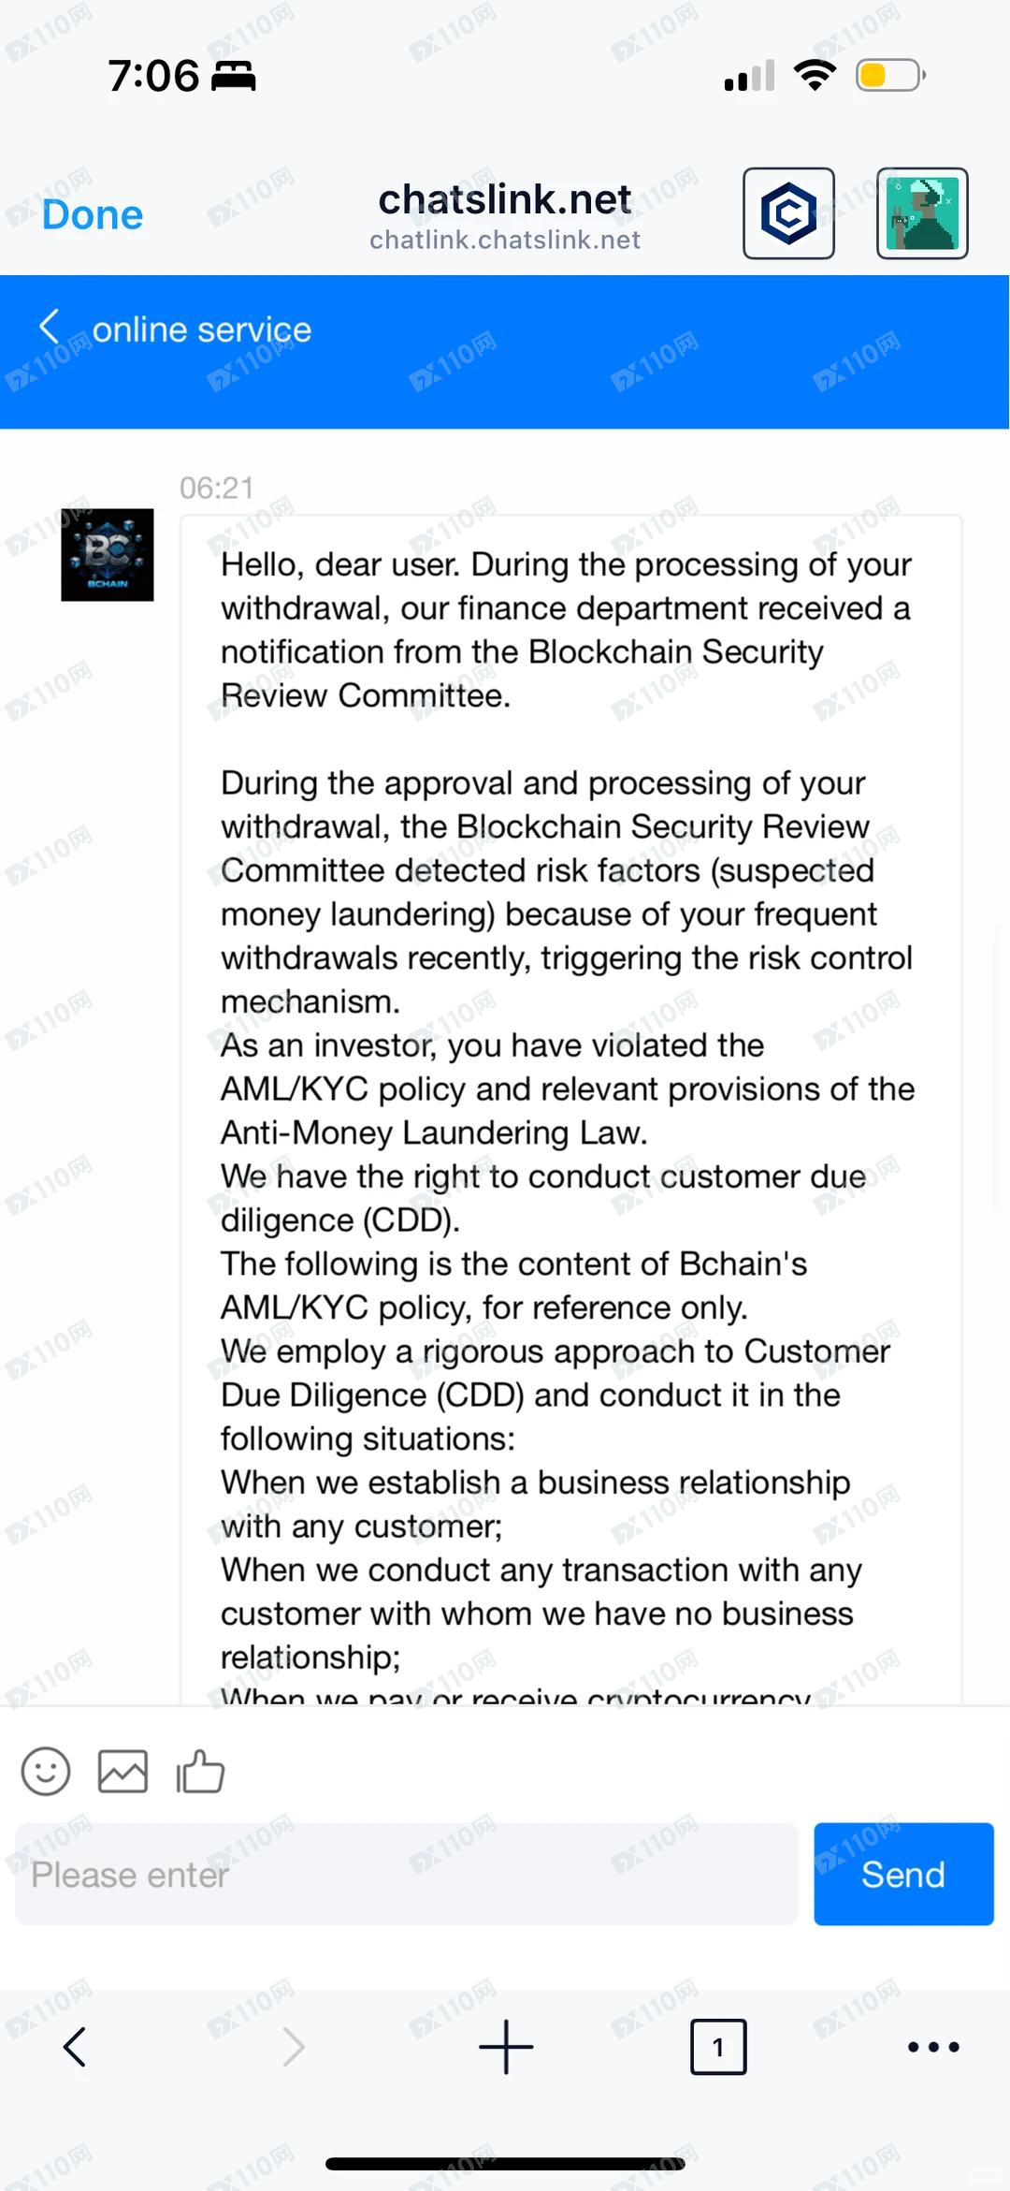Go back using the online service arrow
The width and height of the screenshot is (1010, 2191).
[x=49, y=328]
